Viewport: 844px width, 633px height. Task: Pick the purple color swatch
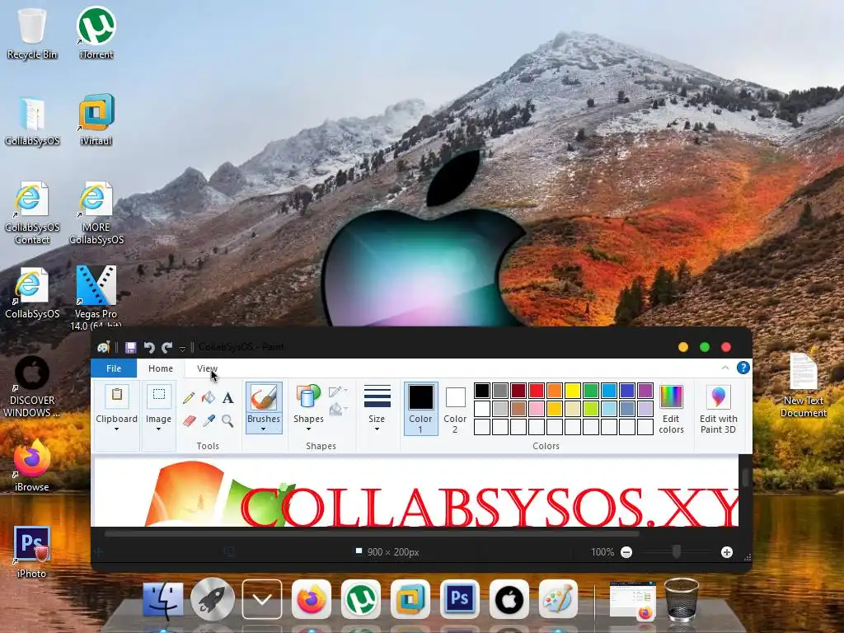point(645,390)
